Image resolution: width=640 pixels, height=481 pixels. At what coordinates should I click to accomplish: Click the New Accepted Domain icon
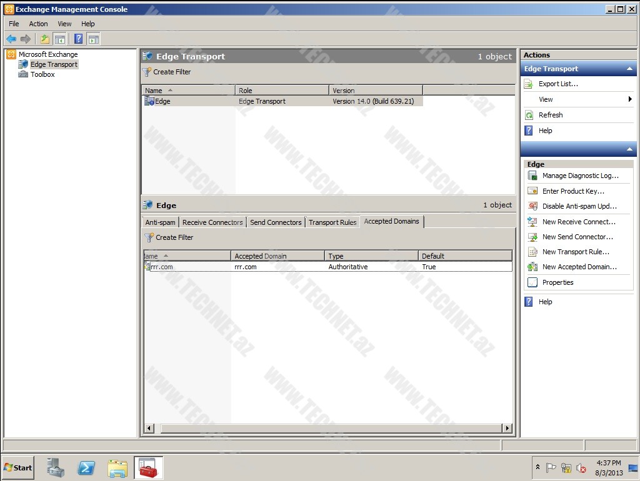532,267
